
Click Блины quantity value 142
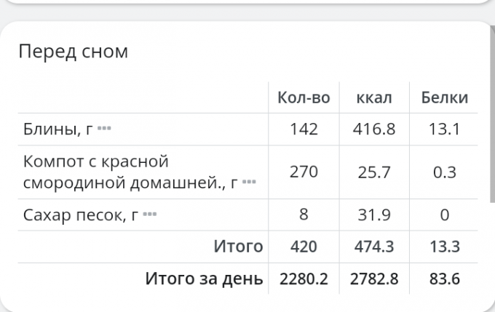click(304, 129)
